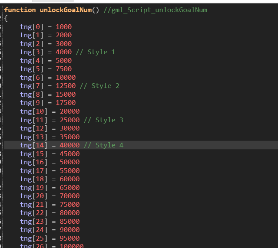Click the value 17500 on the tng[9] line
Viewport: 278px width, 248px height.
(66, 103)
